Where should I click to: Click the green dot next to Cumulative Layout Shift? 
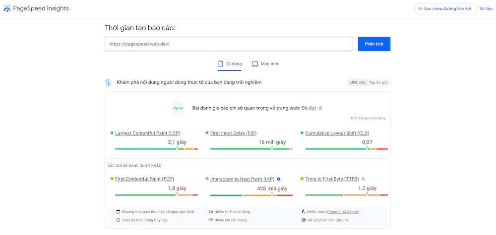coord(302,133)
